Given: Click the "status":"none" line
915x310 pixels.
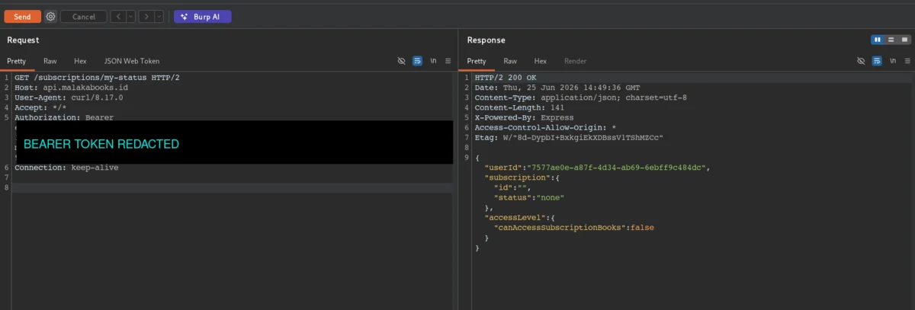Looking at the screenshot, I should click(x=529, y=197).
